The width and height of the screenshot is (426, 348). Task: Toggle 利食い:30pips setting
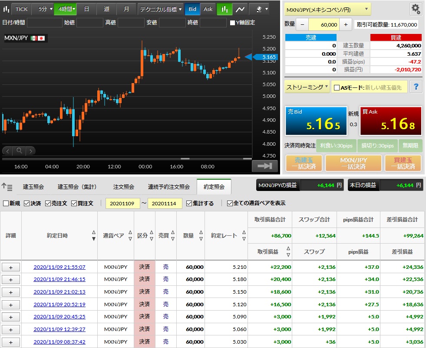point(337,146)
